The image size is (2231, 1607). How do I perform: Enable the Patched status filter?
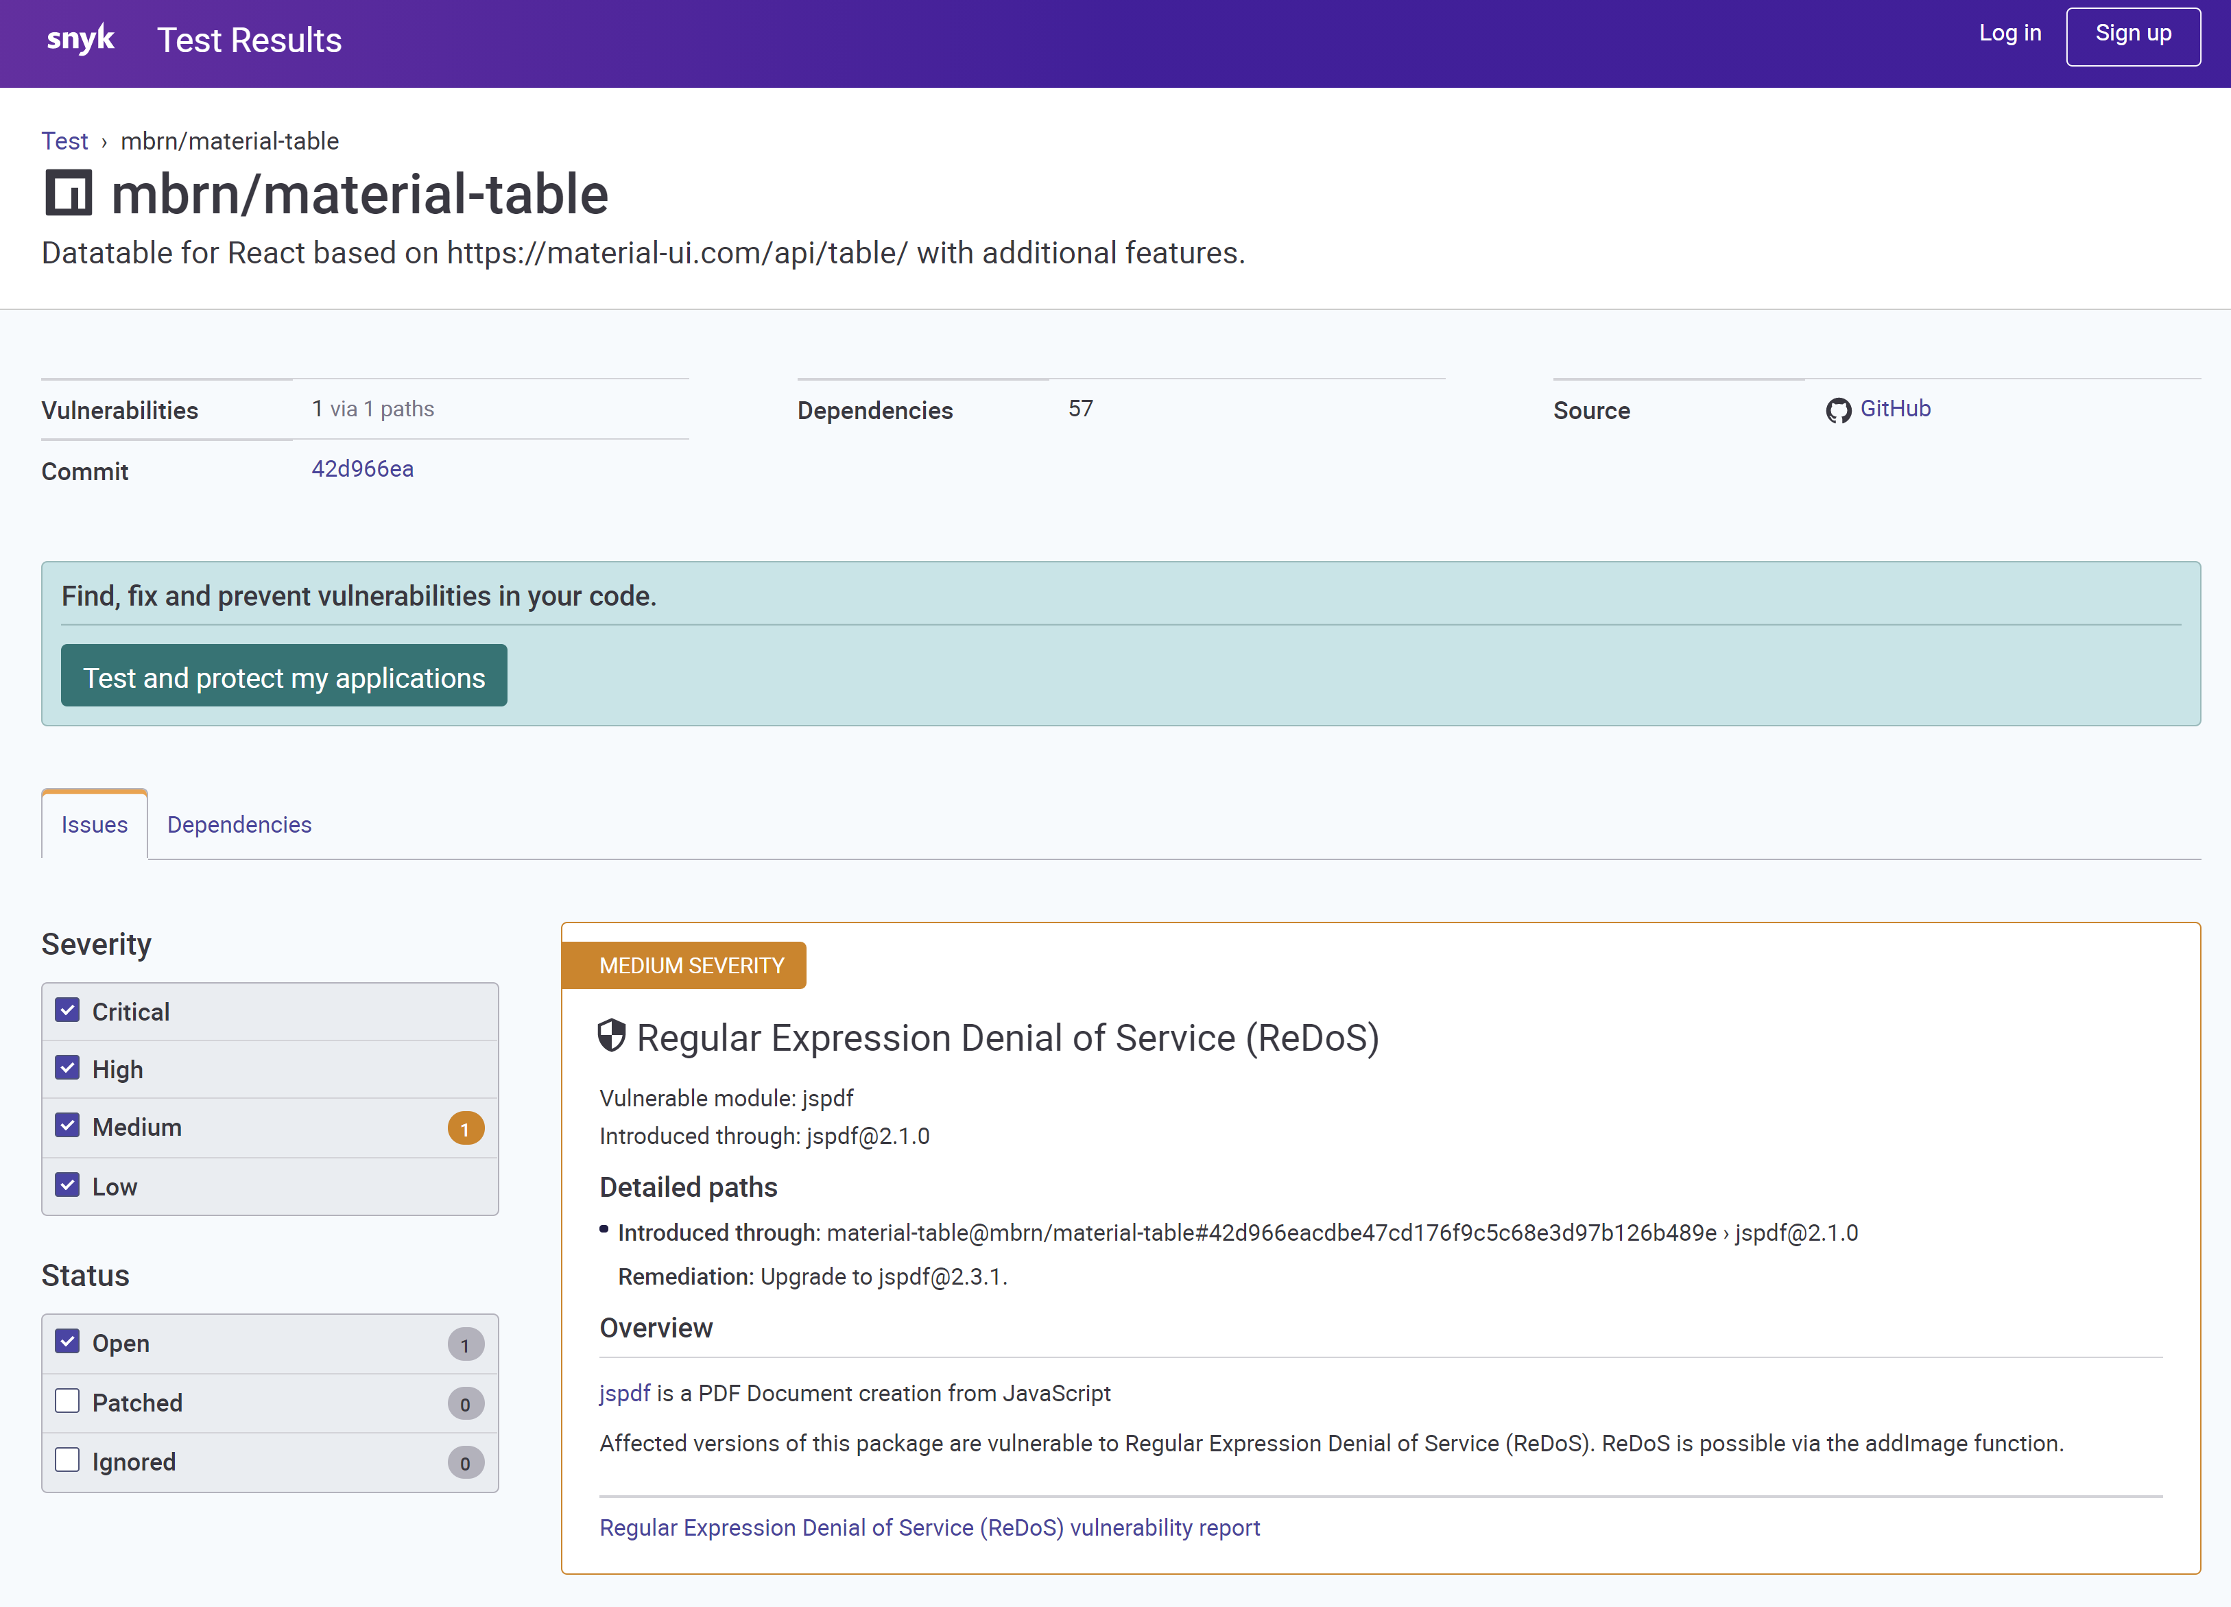[67, 1401]
